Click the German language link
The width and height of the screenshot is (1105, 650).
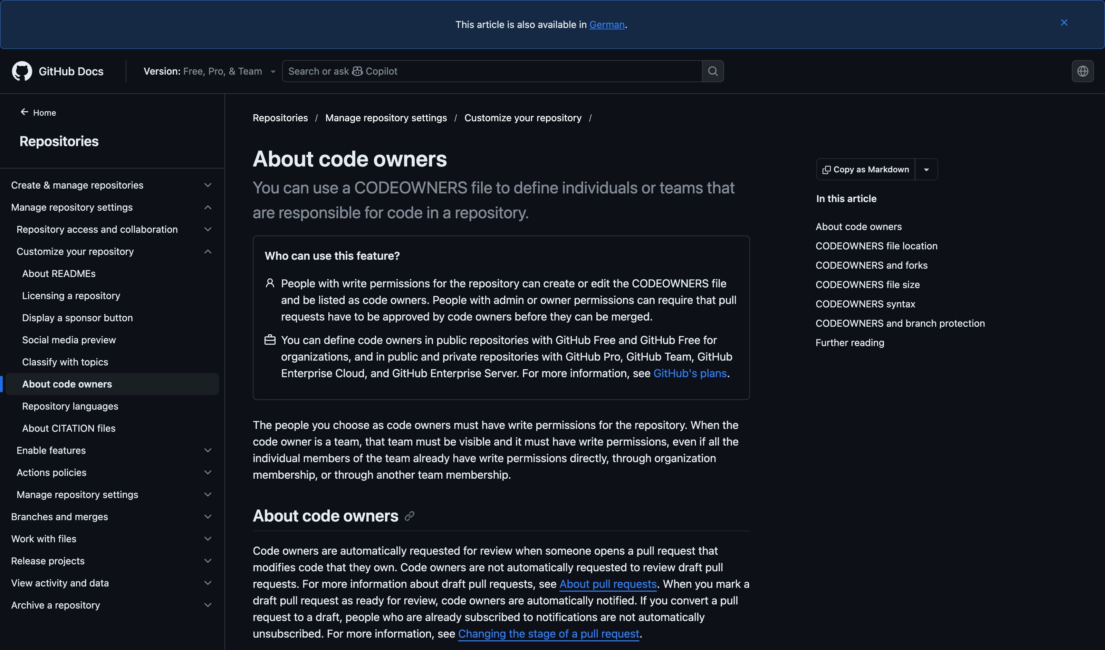607,25
